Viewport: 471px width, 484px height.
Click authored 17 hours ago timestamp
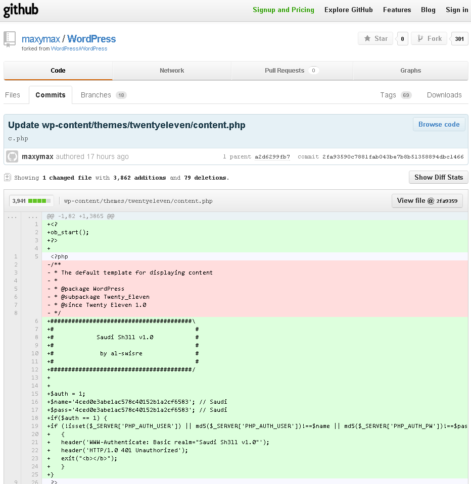[x=92, y=157]
